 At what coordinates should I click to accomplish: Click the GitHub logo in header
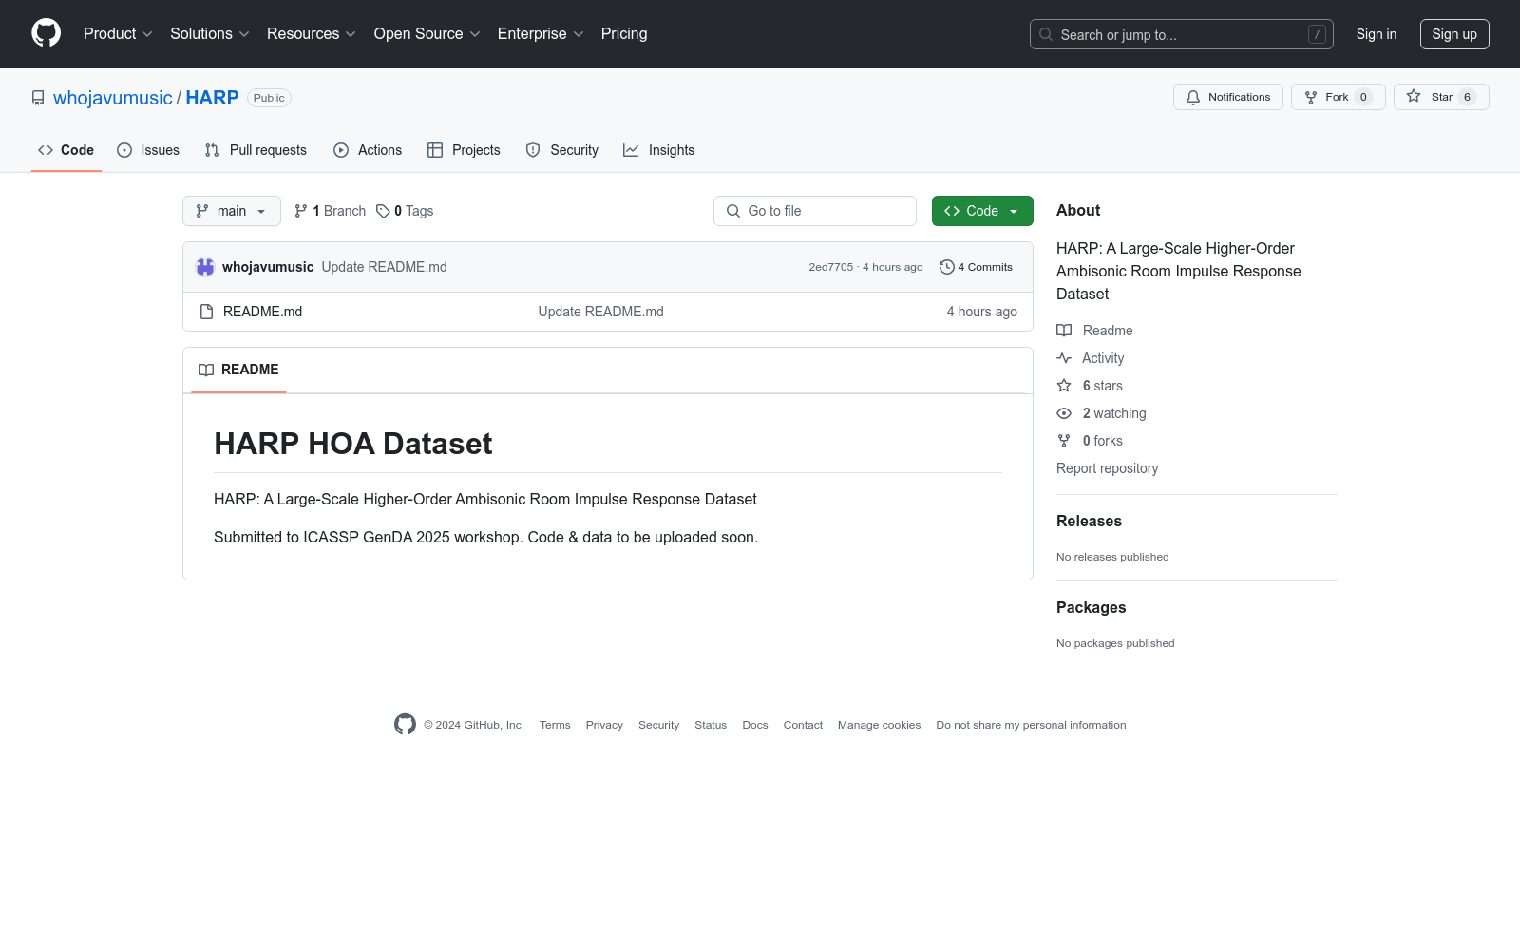pyautogui.click(x=46, y=33)
